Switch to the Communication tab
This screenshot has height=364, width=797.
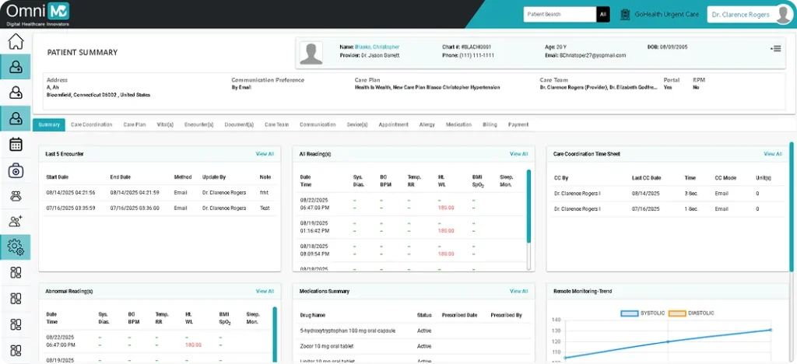pos(318,124)
